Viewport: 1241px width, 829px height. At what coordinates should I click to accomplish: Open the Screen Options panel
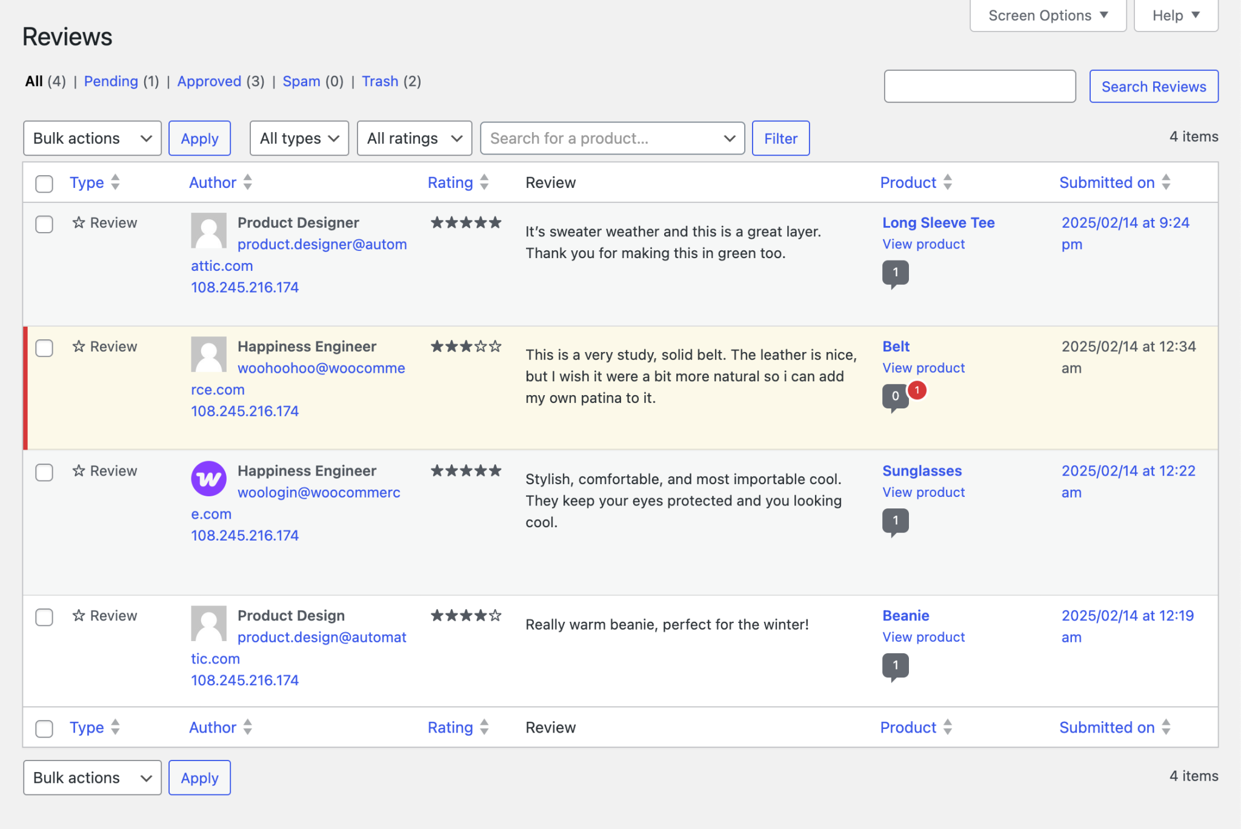coord(1047,15)
